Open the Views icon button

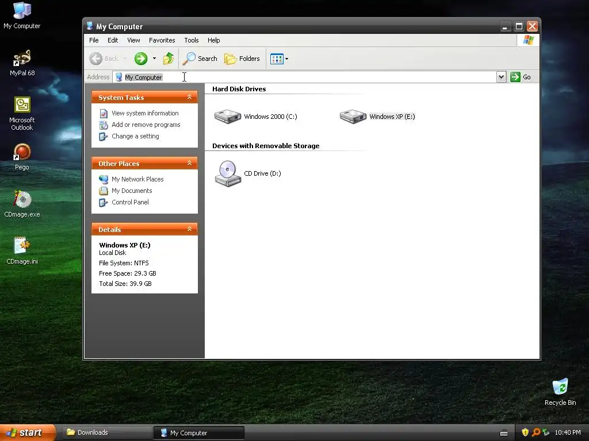(277, 59)
